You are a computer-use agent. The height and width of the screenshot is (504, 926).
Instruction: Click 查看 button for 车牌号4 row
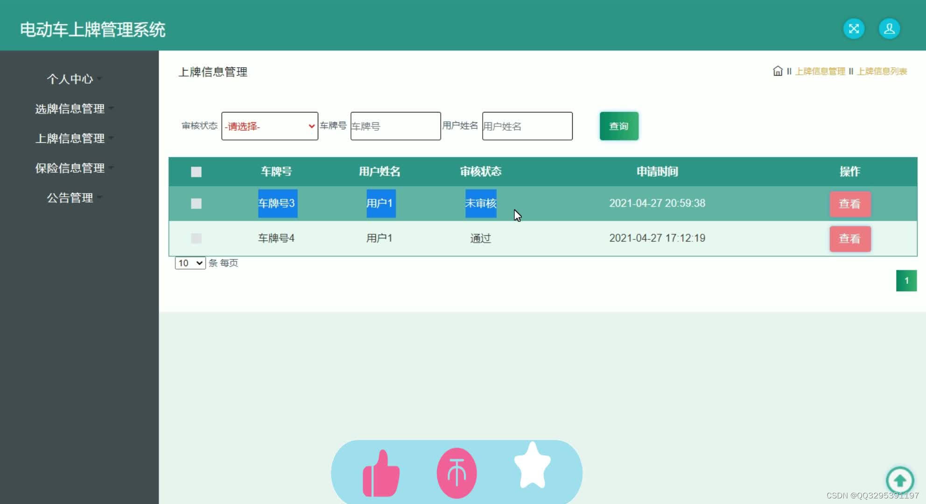[x=850, y=239]
